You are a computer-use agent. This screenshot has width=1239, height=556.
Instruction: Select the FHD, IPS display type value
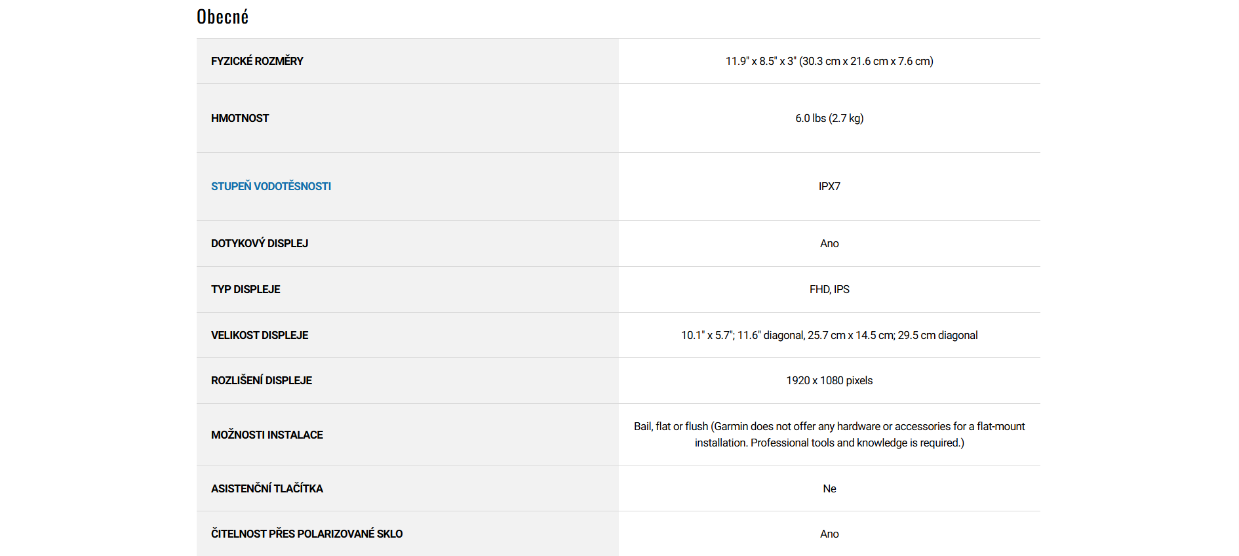coord(829,289)
